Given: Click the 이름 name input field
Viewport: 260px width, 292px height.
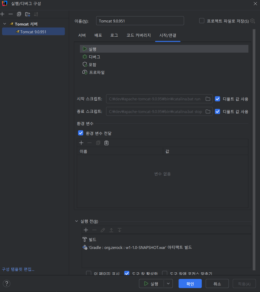Looking at the screenshot, I should (x=140, y=21).
